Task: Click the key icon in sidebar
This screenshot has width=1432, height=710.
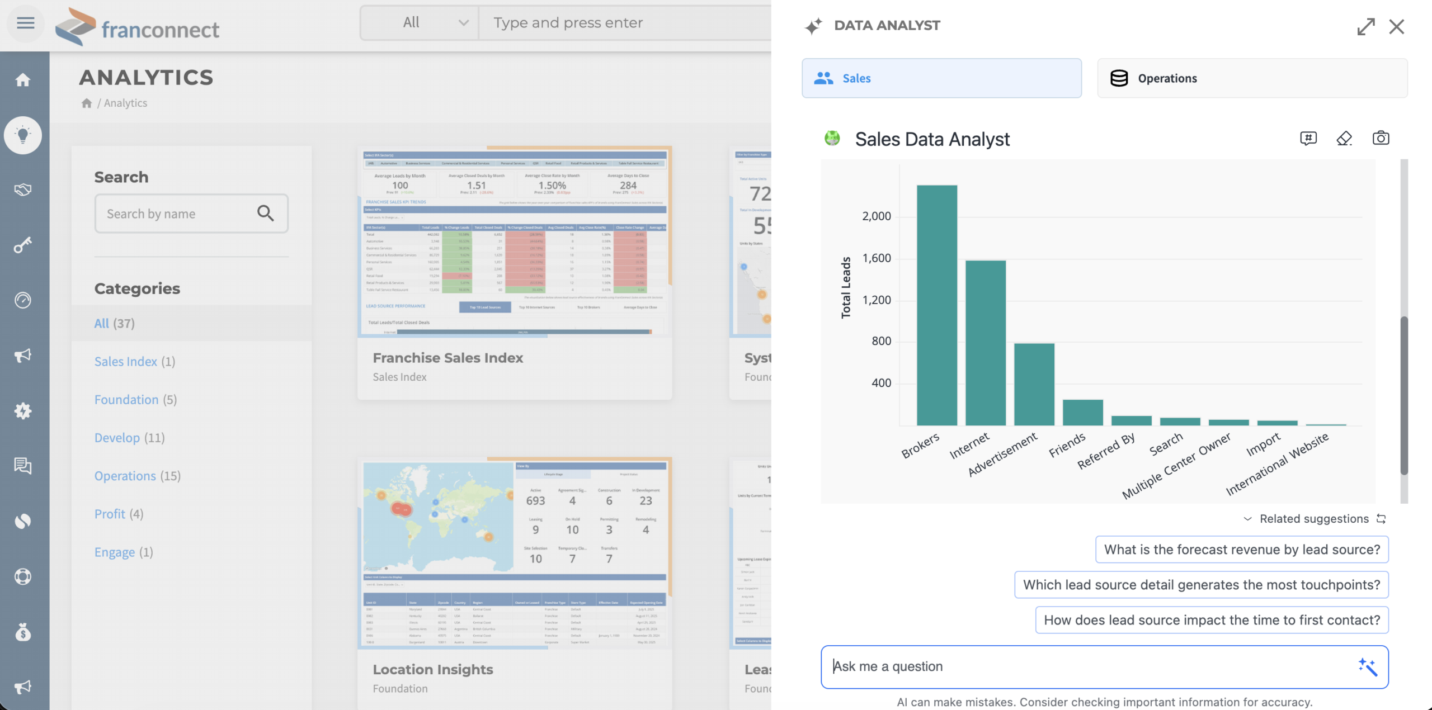Action: pos(23,245)
